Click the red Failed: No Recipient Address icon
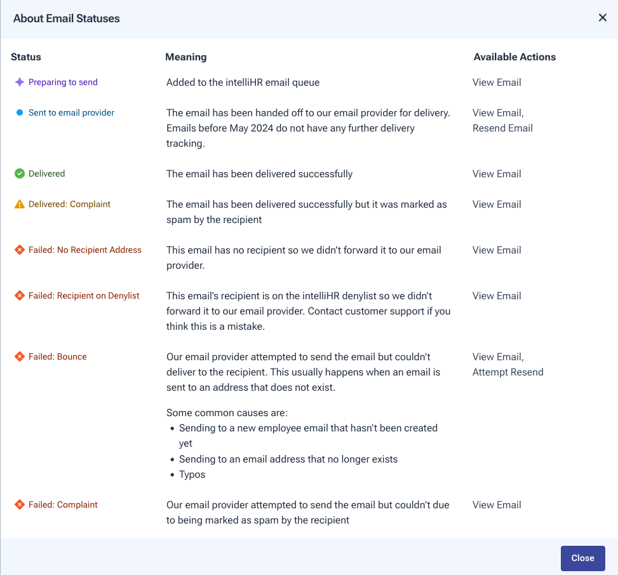The width and height of the screenshot is (618, 575). [x=20, y=250]
